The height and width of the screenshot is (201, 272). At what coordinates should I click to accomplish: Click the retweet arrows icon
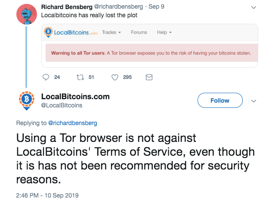(x=80, y=77)
